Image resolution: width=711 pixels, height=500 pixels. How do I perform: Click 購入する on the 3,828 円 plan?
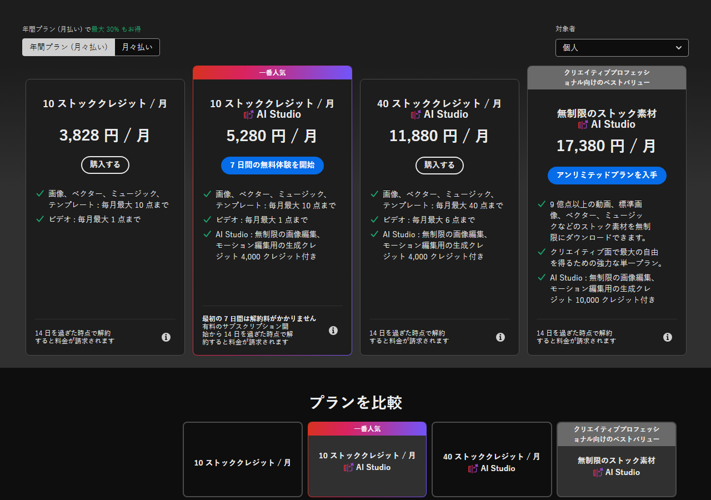tap(105, 165)
